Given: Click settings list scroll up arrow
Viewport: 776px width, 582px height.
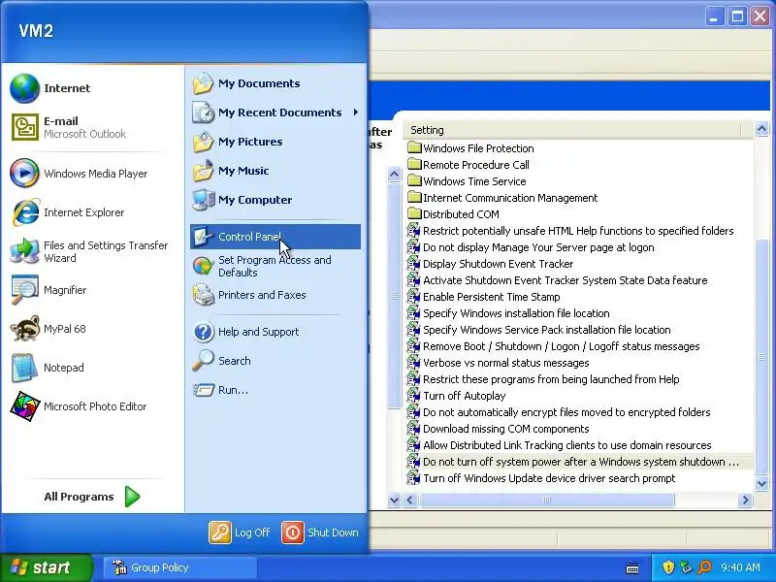Looking at the screenshot, I should (x=761, y=129).
